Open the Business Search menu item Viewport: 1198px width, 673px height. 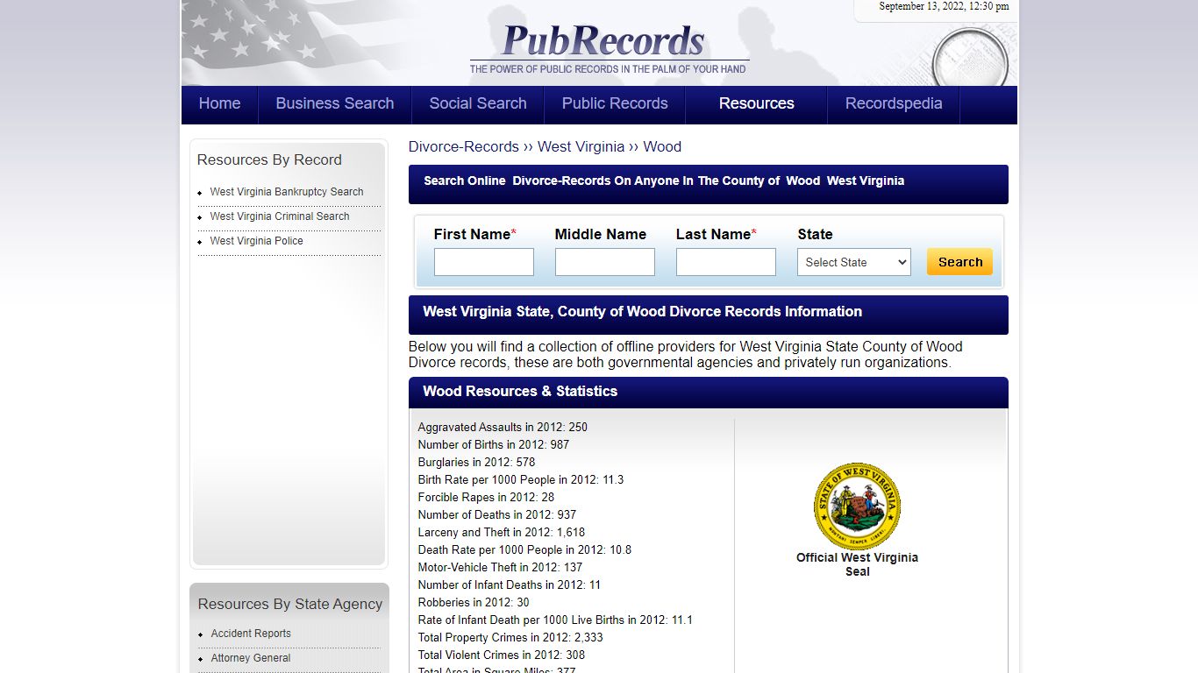click(335, 103)
